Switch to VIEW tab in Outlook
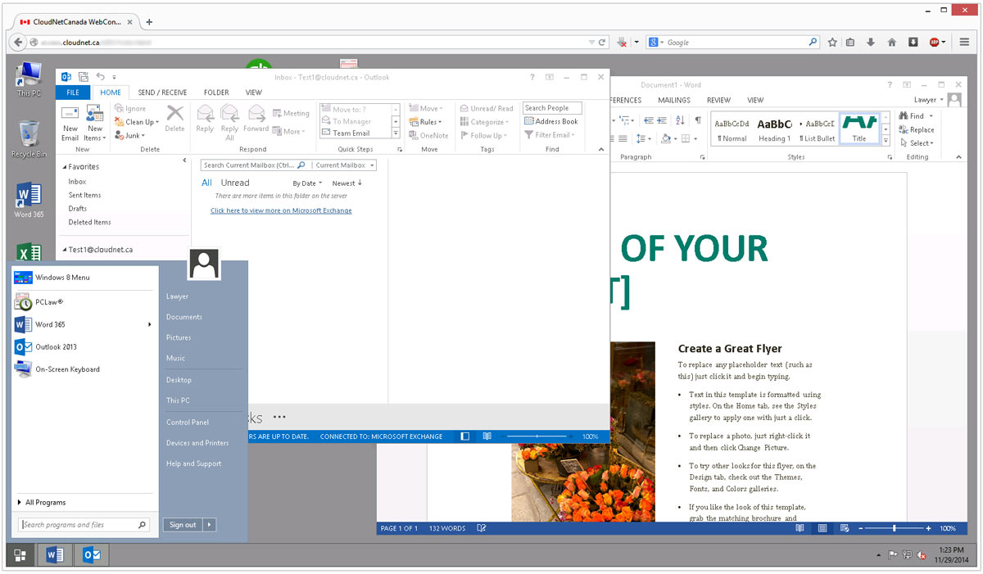 point(254,93)
